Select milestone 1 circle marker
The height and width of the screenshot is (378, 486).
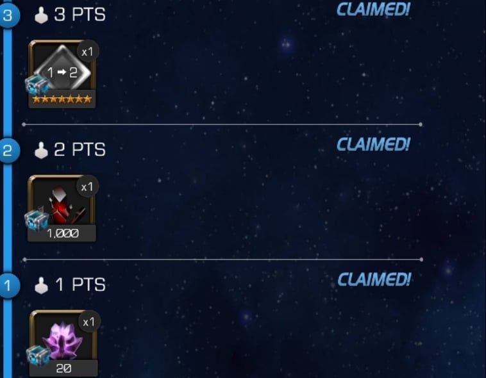coord(8,285)
